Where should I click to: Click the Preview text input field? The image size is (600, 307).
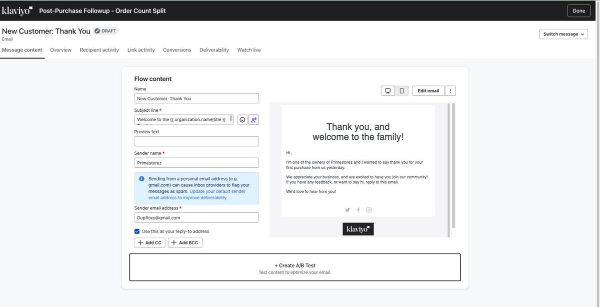pos(196,141)
